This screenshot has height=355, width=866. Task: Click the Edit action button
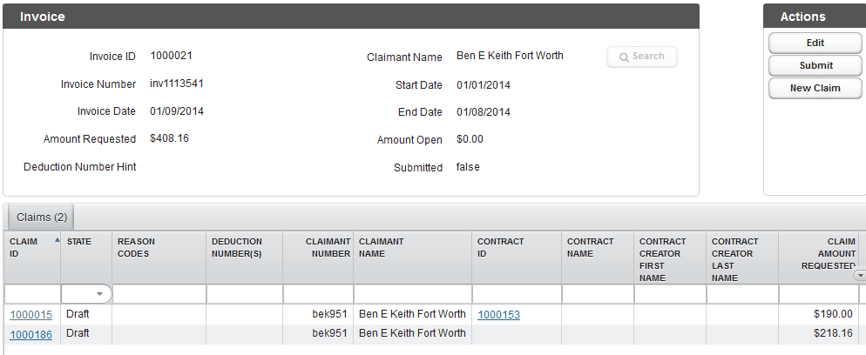pyautogui.click(x=815, y=43)
